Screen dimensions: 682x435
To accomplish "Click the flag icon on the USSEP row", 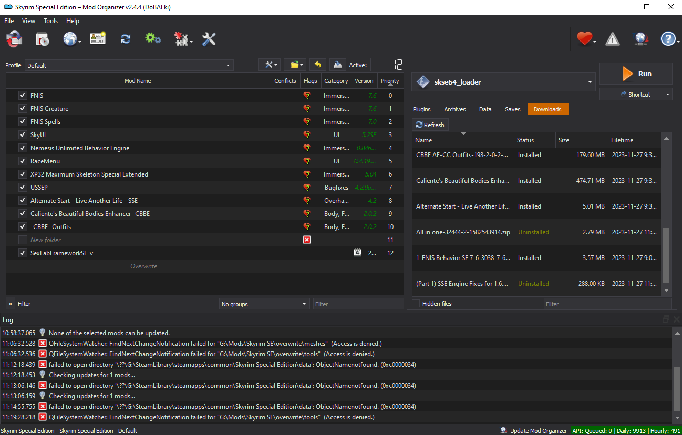I will pos(307,188).
